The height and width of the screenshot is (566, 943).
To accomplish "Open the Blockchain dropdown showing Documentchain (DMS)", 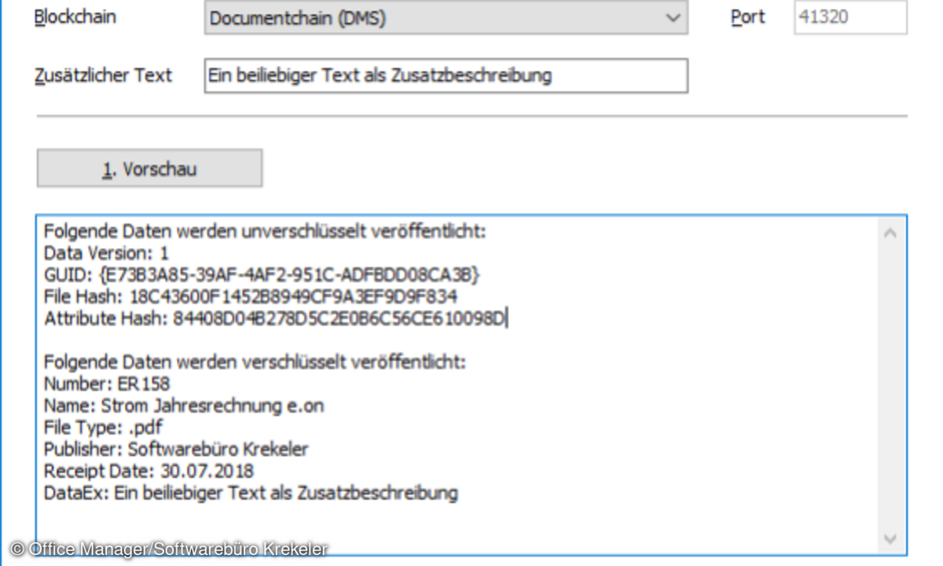I will [x=446, y=17].
